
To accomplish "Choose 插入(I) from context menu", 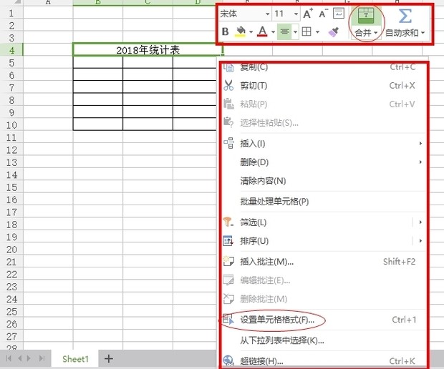I will coord(324,143).
